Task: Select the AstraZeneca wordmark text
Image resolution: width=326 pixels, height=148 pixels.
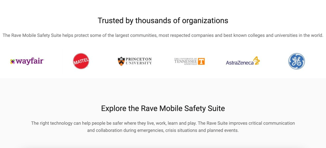Action: click(239, 63)
